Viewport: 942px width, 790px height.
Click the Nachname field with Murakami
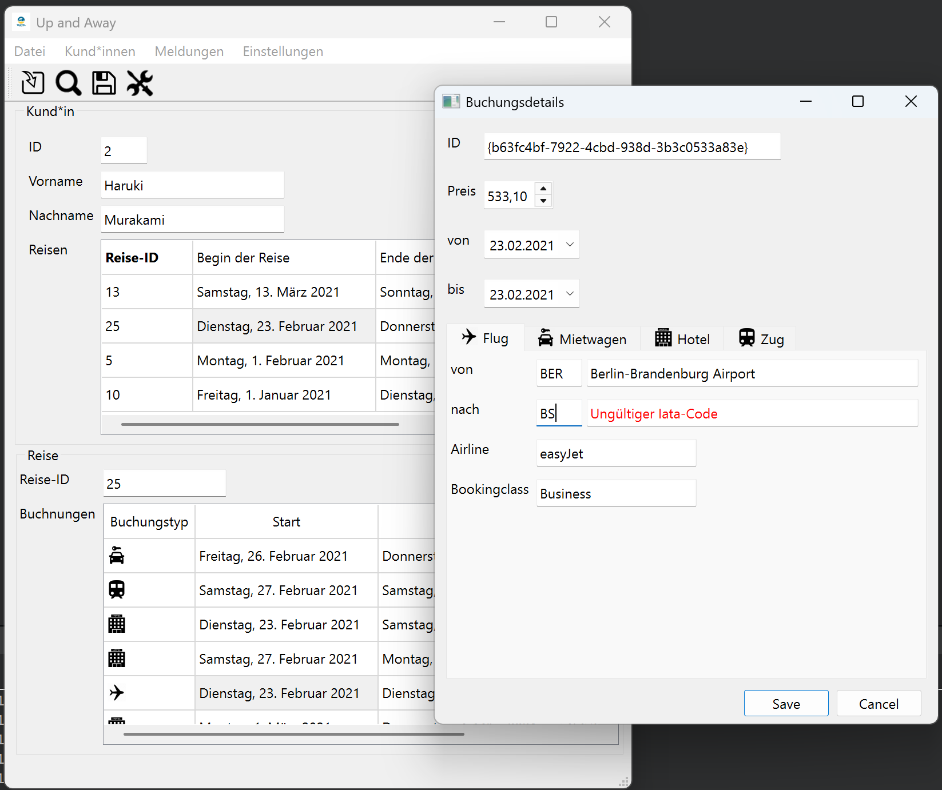(192, 219)
